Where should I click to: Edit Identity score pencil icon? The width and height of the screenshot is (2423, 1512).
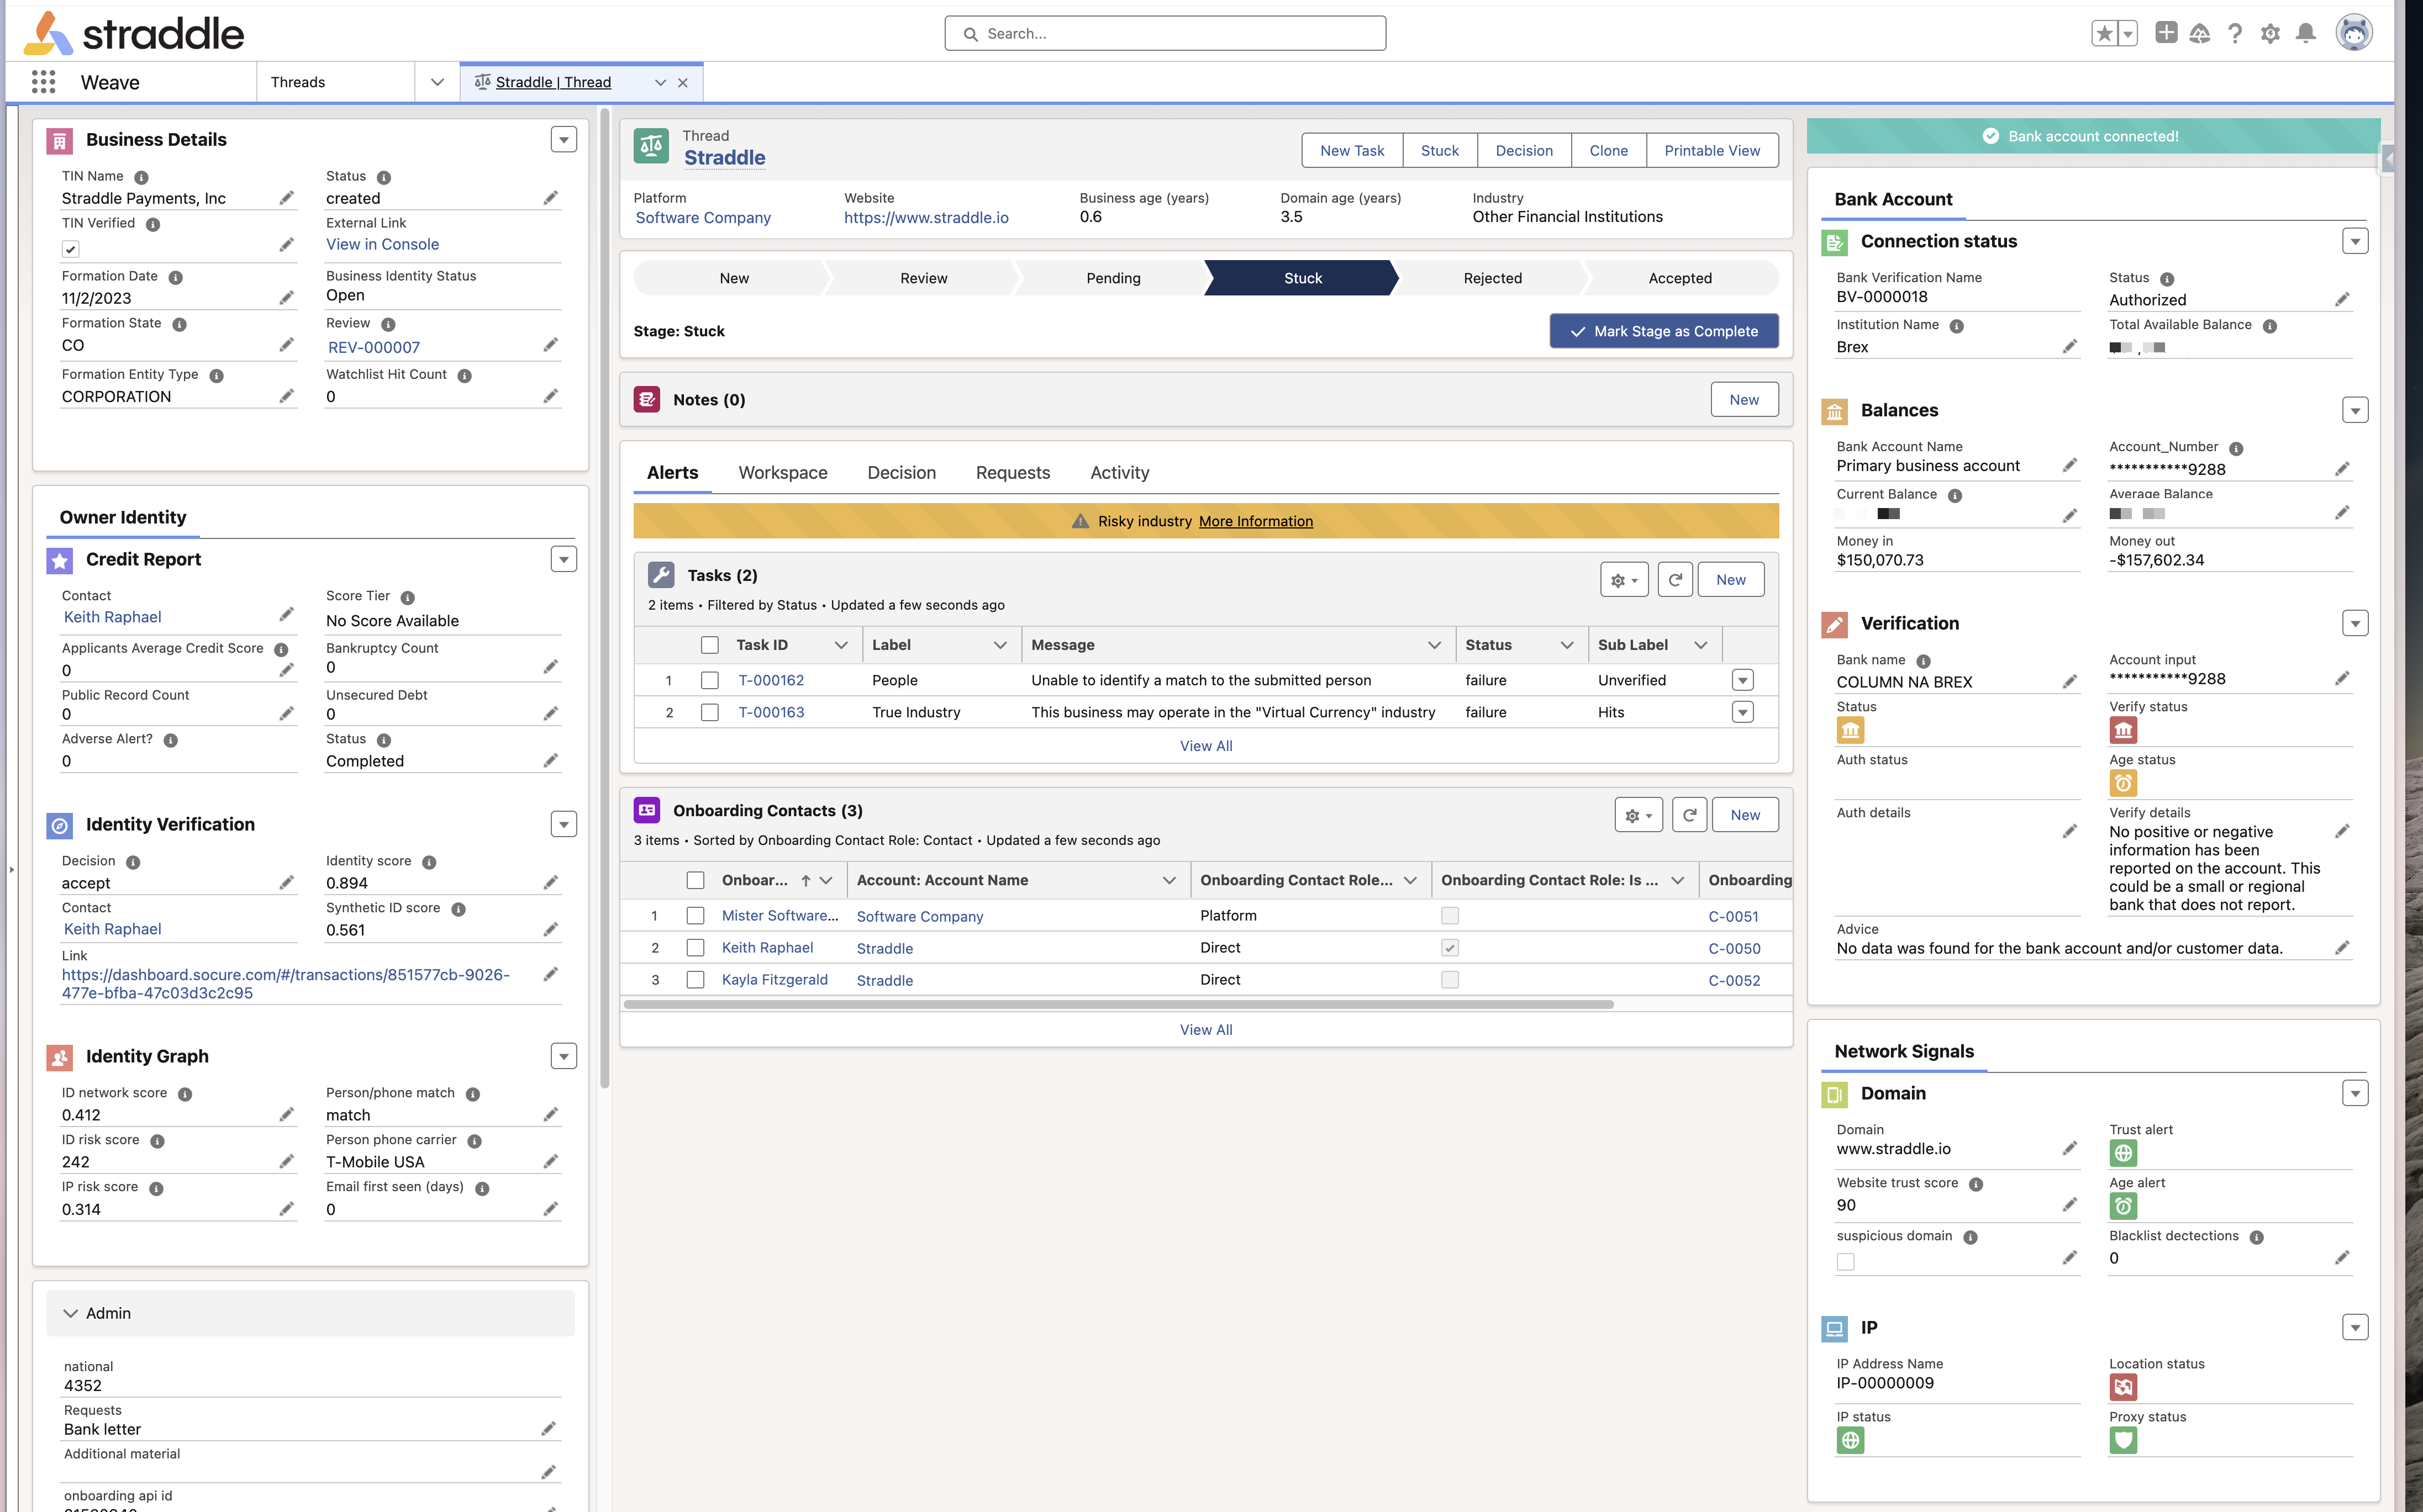550,883
